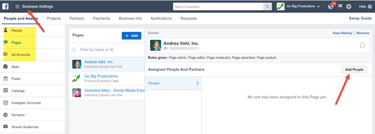Focus the Filter by name or ID field
The width and height of the screenshot is (375, 134).
pos(107,50)
